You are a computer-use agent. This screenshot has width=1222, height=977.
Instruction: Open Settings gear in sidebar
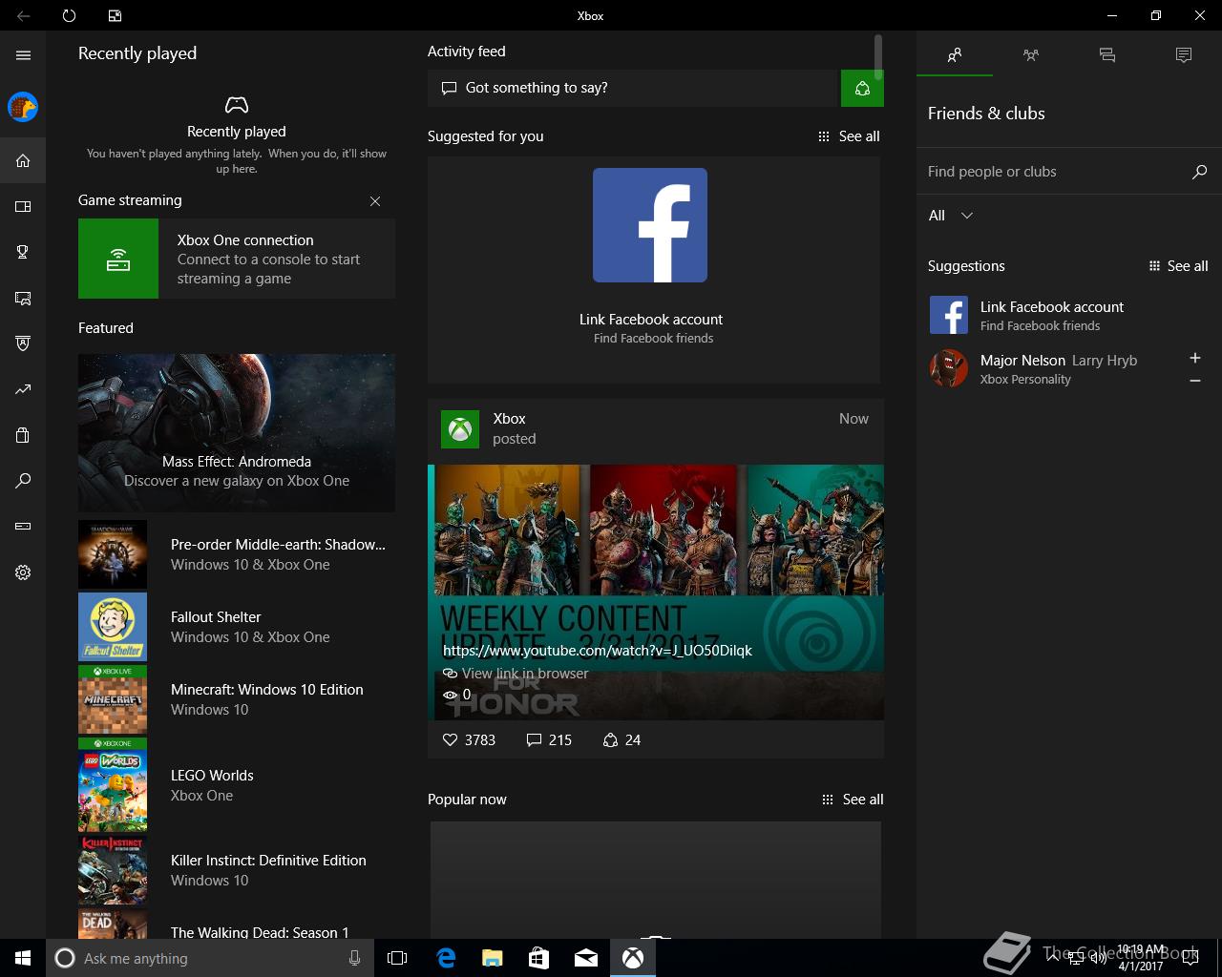(x=23, y=572)
